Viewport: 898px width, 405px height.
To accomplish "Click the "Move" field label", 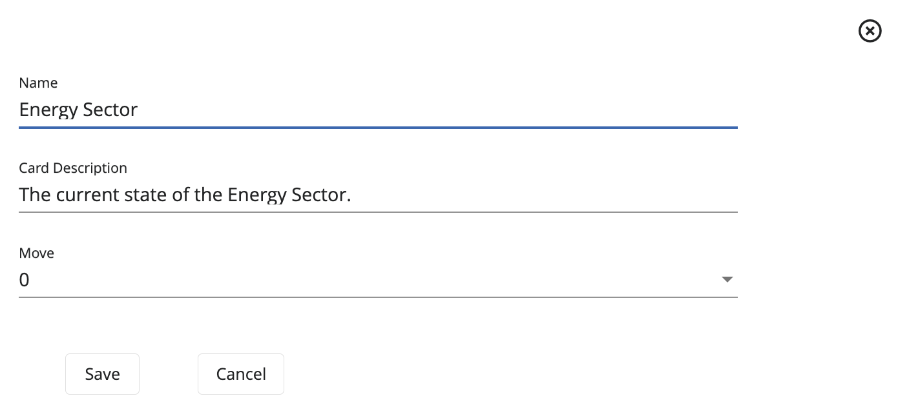I will [36, 253].
